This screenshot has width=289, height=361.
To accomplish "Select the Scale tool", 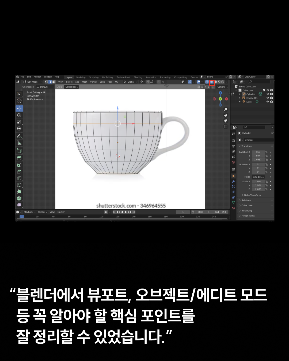I will tap(19, 122).
